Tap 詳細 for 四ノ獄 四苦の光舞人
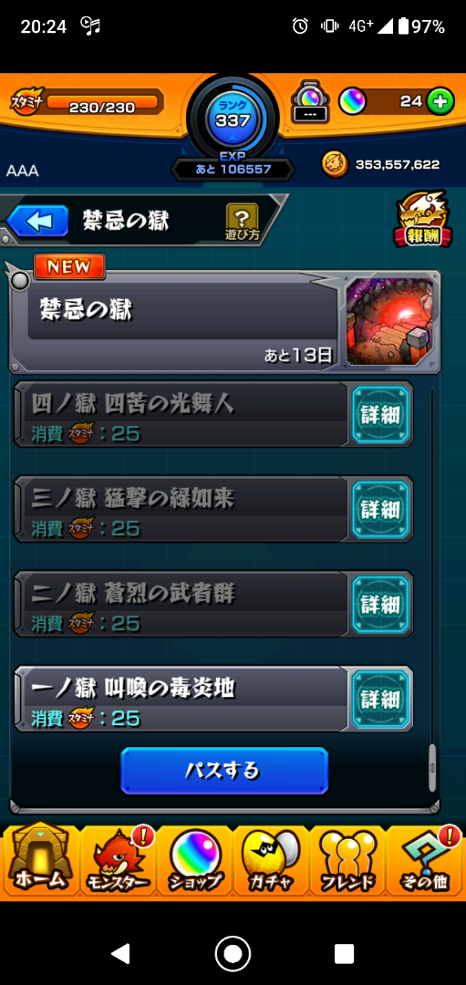Viewport: 466px width, 985px height. pos(380,415)
